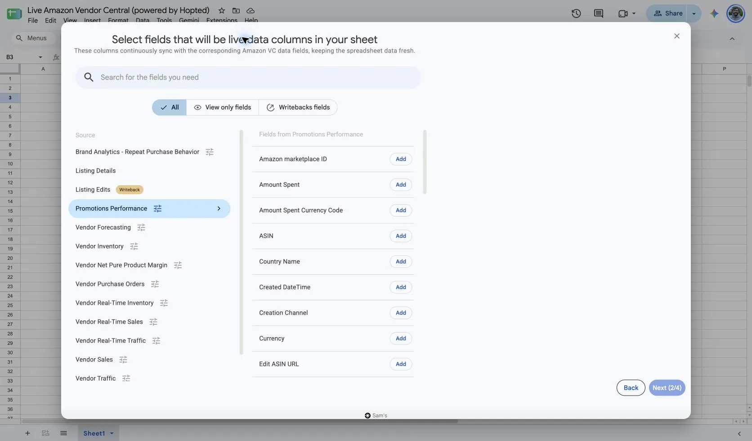The width and height of the screenshot is (752, 441).
Task: Filter to Writebacks fields
Action: tap(298, 107)
